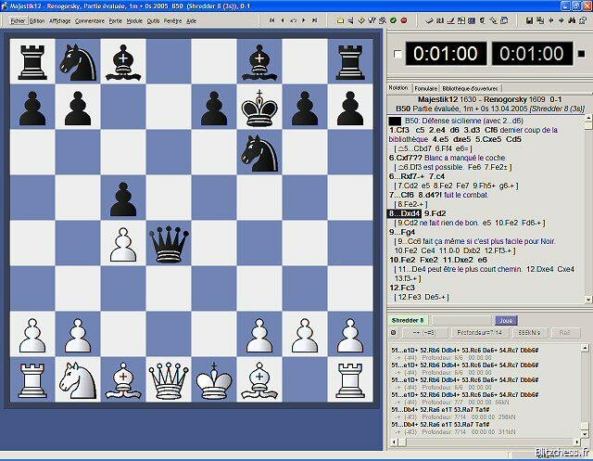Click the engine status round icon
This screenshot has width=593, height=461.
coord(394,332)
